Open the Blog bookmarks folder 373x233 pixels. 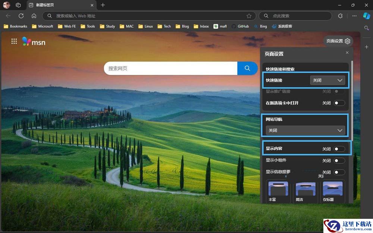pos(182,26)
